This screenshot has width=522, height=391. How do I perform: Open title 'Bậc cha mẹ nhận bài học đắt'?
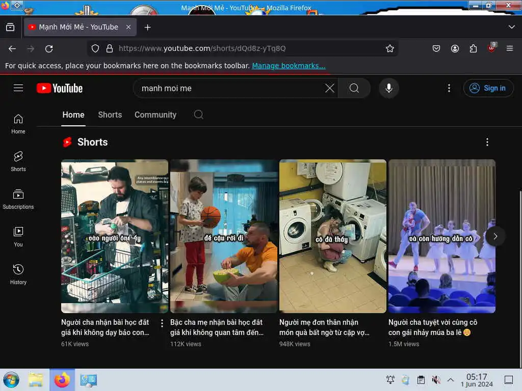(217, 327)
